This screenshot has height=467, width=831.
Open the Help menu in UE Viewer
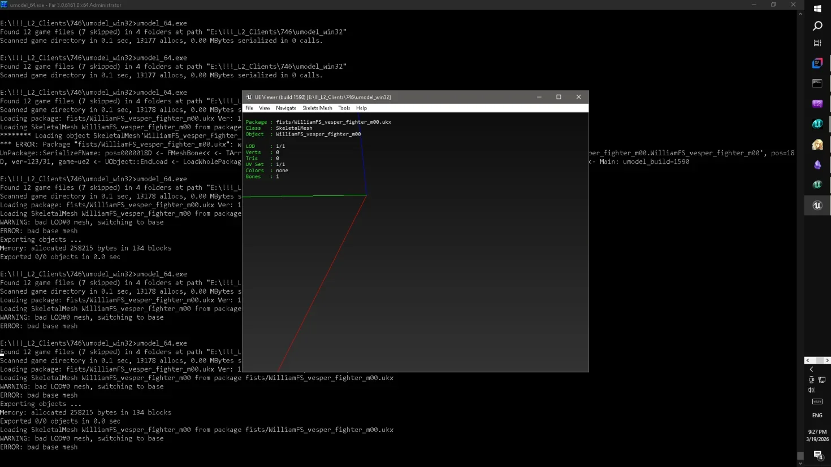click(361, 108)
